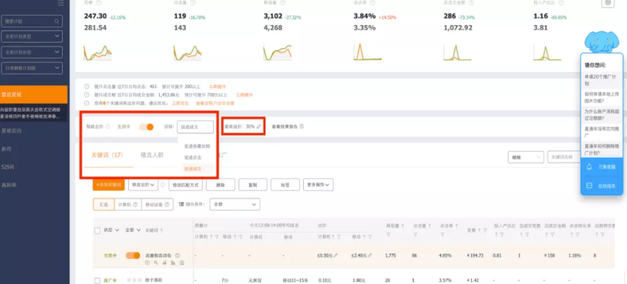Screen dimensions: 627x284
Task: Click the 立即优化 link
Action: 180,103
